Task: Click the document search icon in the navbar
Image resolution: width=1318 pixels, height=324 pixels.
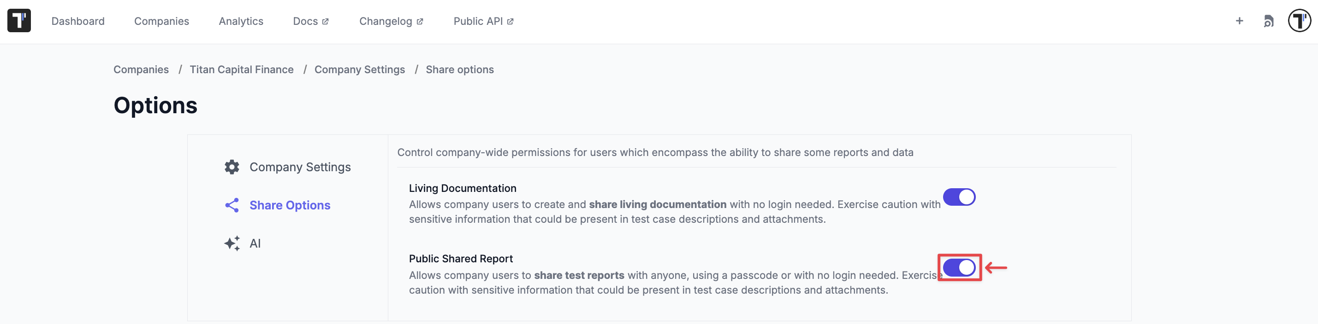Action: 1269,21
